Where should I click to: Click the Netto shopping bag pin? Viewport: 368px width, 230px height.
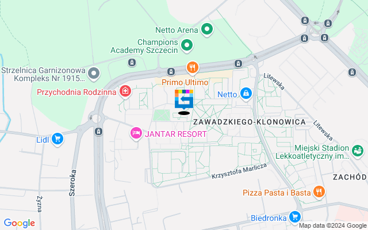(246, 94)
